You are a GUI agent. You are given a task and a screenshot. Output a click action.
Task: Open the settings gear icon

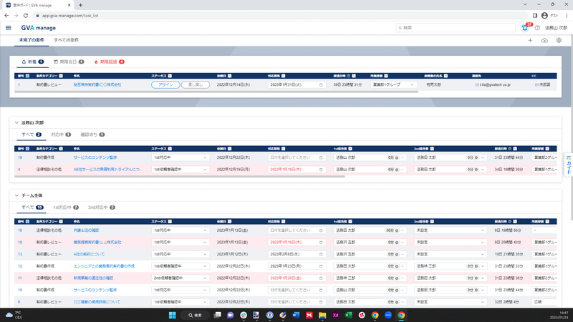(559, 41)
